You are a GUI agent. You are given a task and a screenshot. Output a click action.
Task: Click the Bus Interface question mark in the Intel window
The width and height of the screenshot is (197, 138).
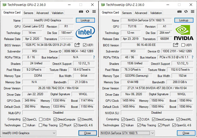(x=94, y=57)
